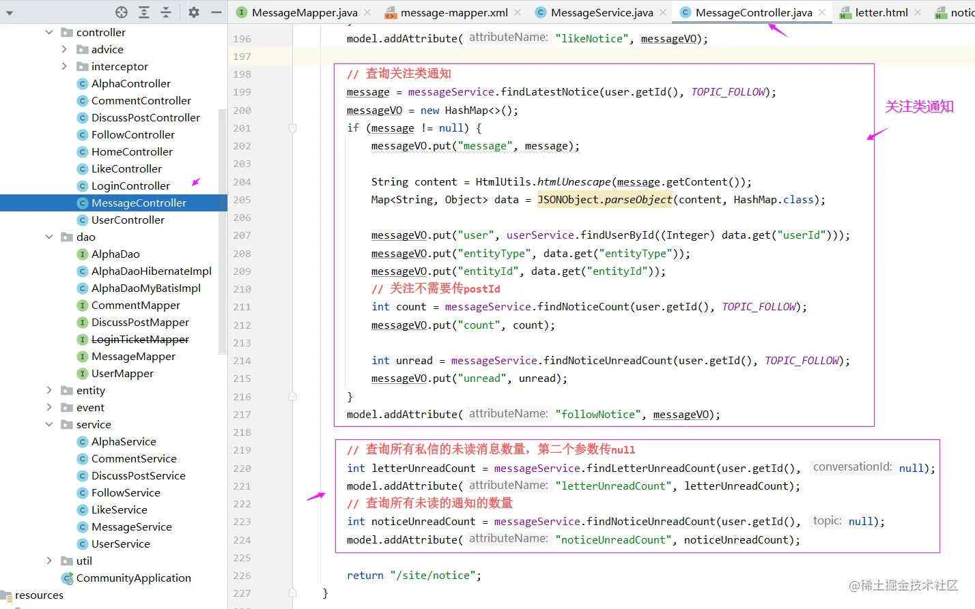Expand the interceptor folder

coord(64,66)
